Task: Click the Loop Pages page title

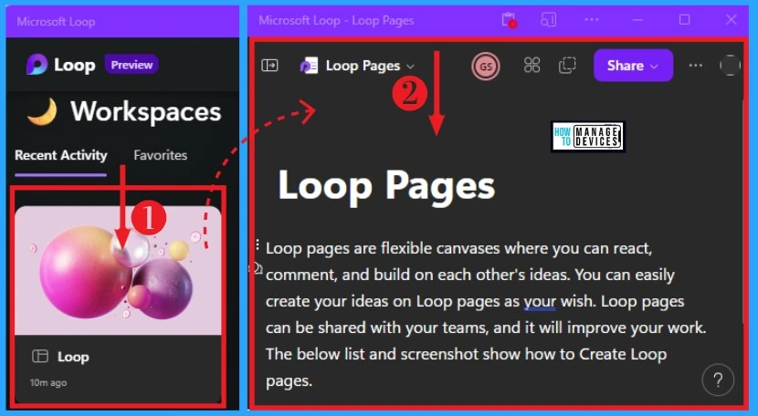Action: [x=386, y=186]
